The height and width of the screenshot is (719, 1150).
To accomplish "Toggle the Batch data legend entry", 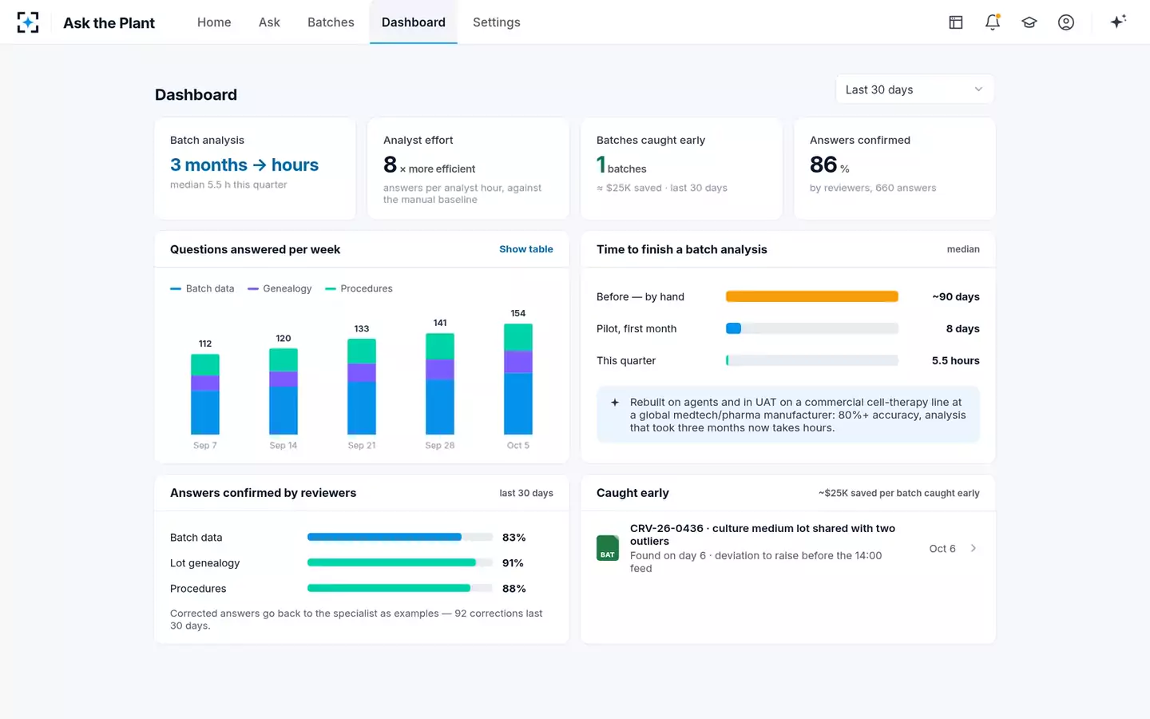I will (x=202, y=288).
